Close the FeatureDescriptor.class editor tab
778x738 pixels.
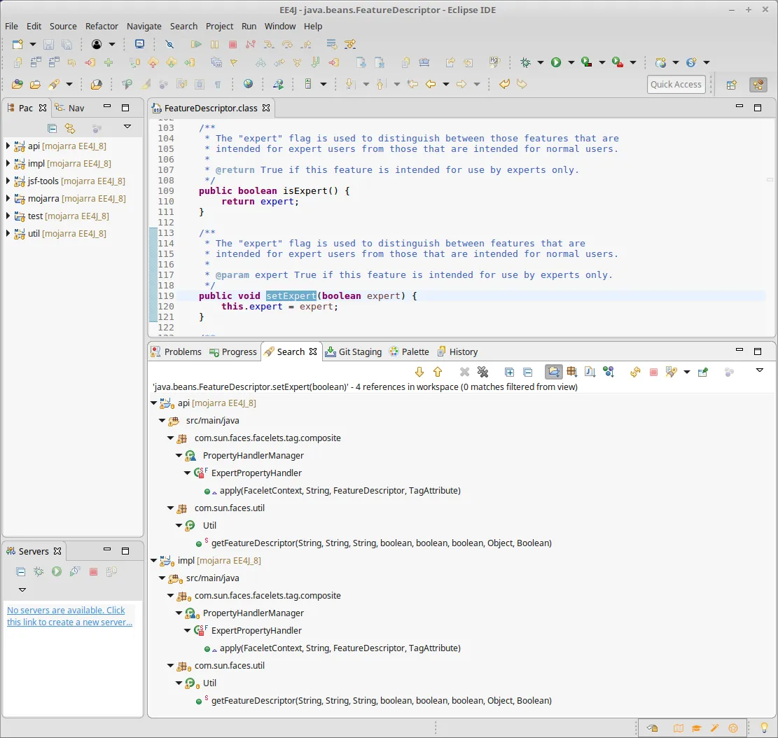pos(266,109)
